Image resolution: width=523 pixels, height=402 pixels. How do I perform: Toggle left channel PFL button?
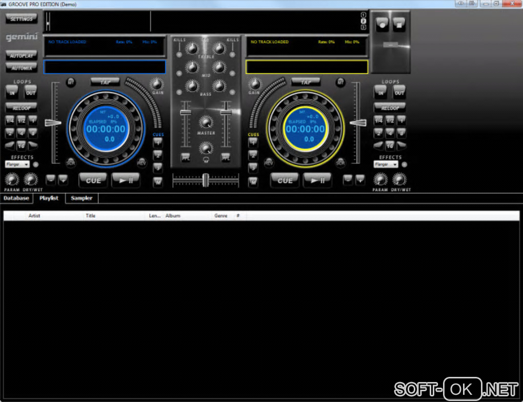point(186,158)
